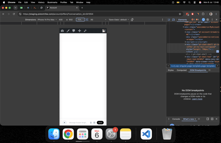This screenshot has width=221, height=143.
Task: Open the 'Save-Data': default dropdown
Action: (x=119, y=20)
